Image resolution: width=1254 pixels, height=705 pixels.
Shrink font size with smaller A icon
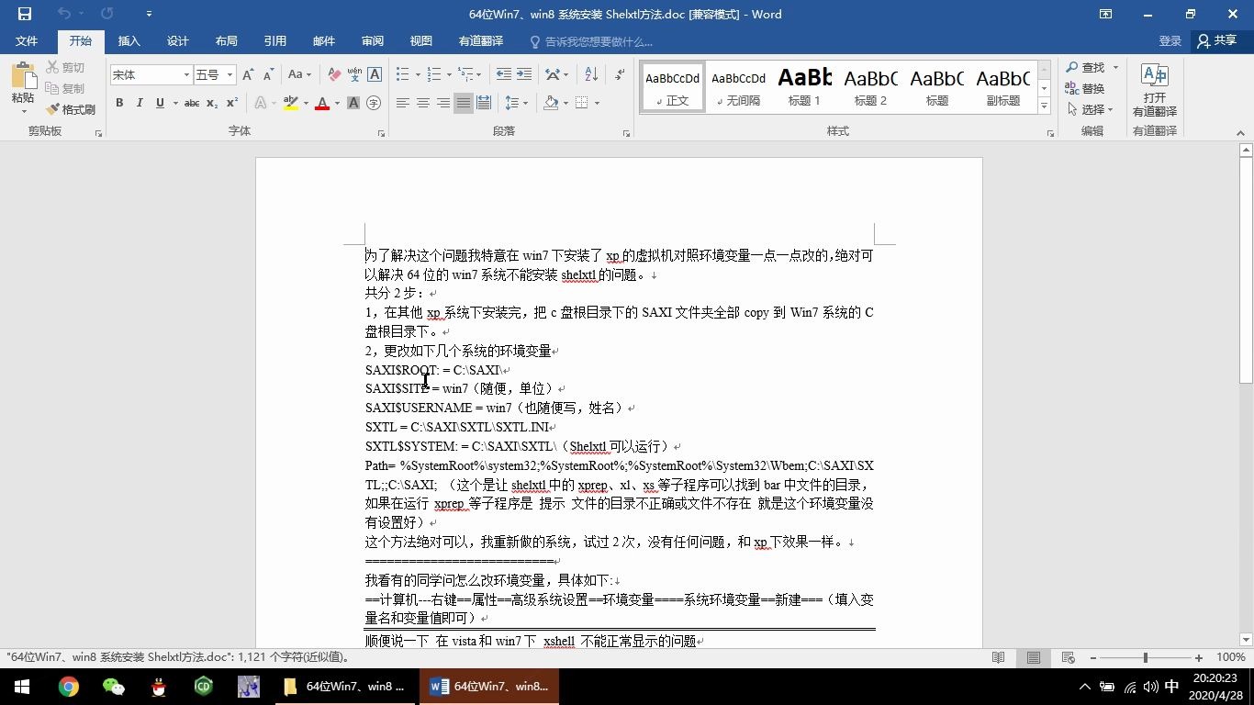(x=268, y=74)
